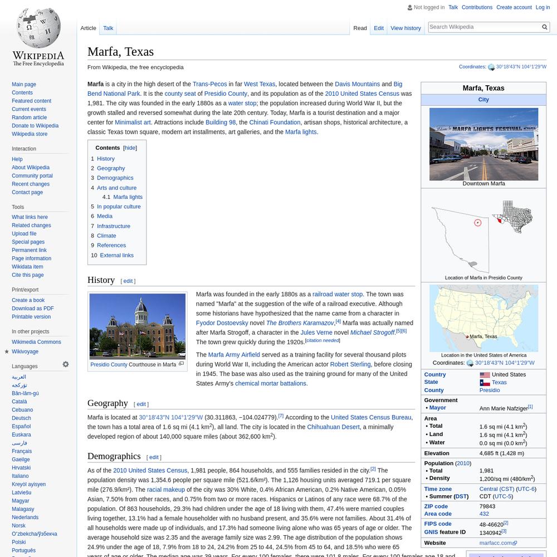Image resolution: width=557 pixels, height=557 pixels.
Task: Click What links here
Action: (x=30, y=217)
